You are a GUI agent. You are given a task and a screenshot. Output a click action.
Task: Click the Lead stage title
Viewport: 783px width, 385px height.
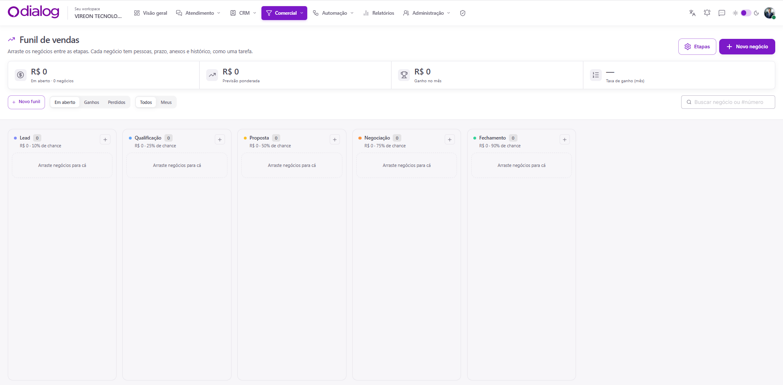click(x=25, y=138)
